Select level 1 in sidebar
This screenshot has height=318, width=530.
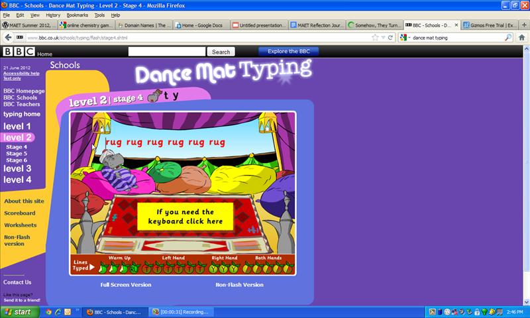pyautogui.click(x=17, y=126)
